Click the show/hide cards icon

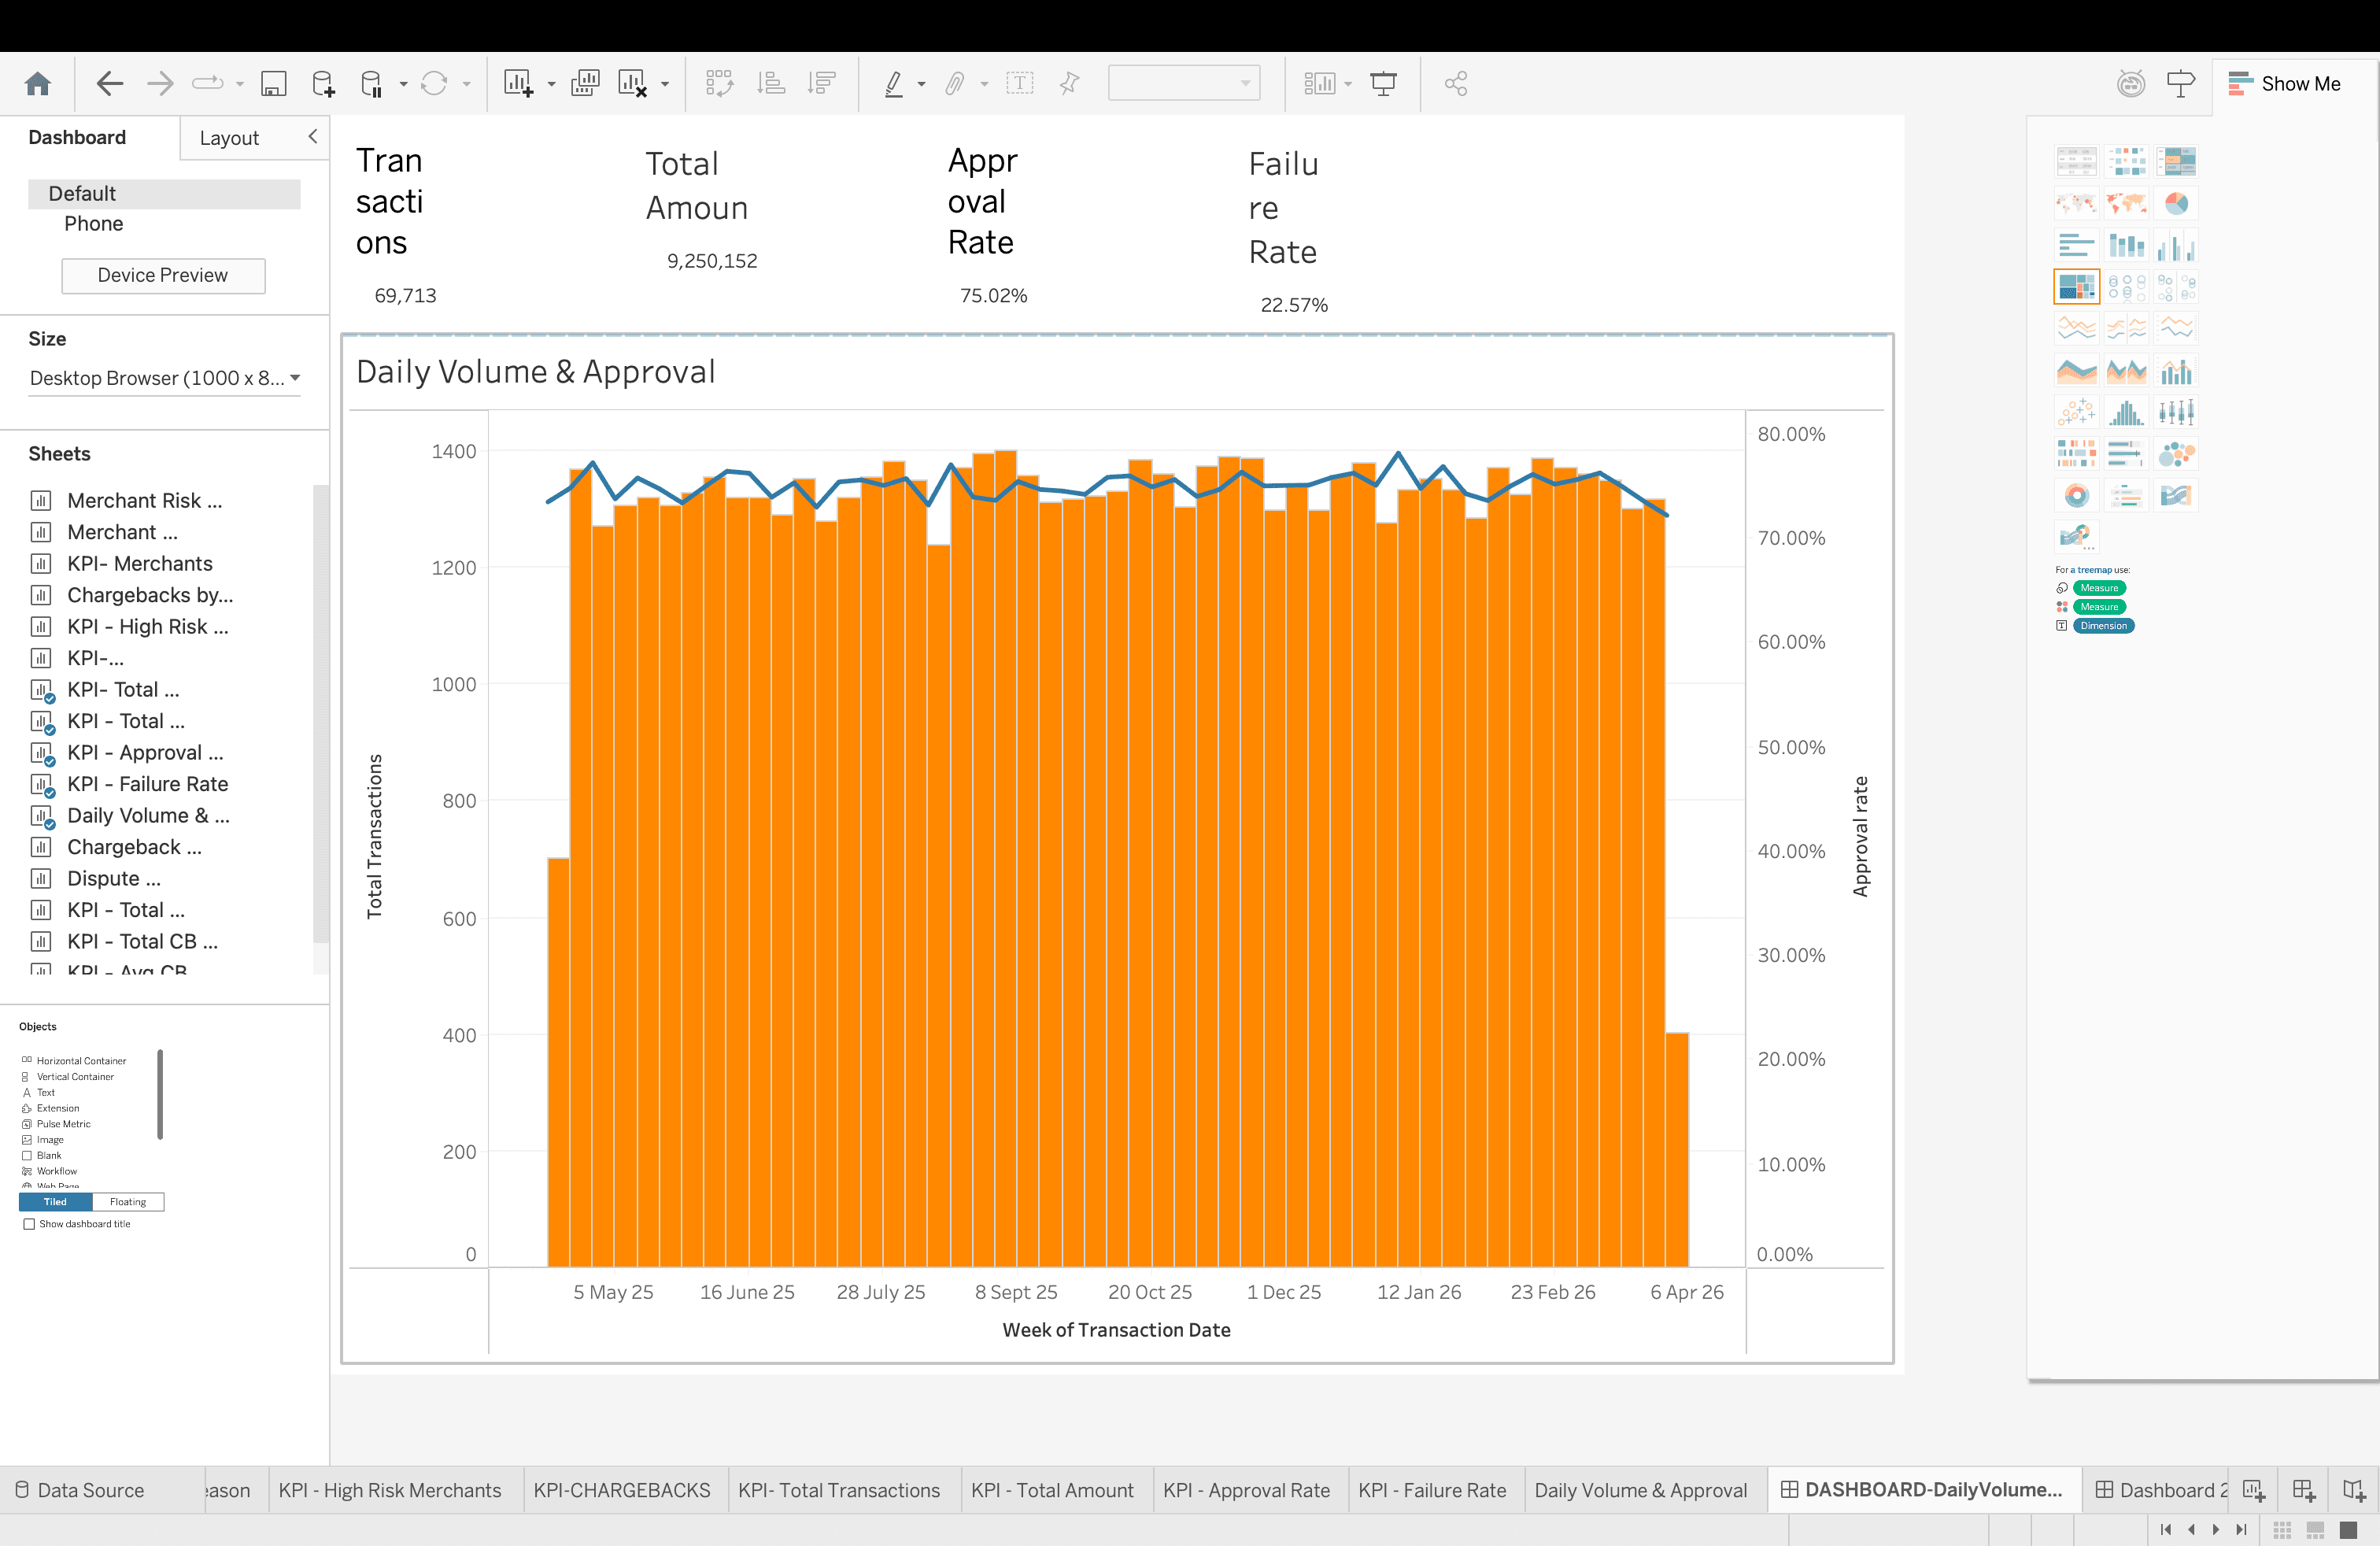click(1319, 84)
